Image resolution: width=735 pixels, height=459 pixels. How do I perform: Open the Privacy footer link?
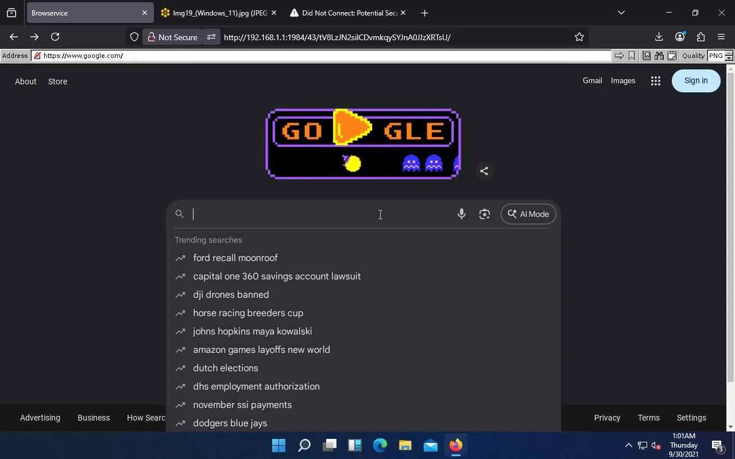(x=607, y=418)
